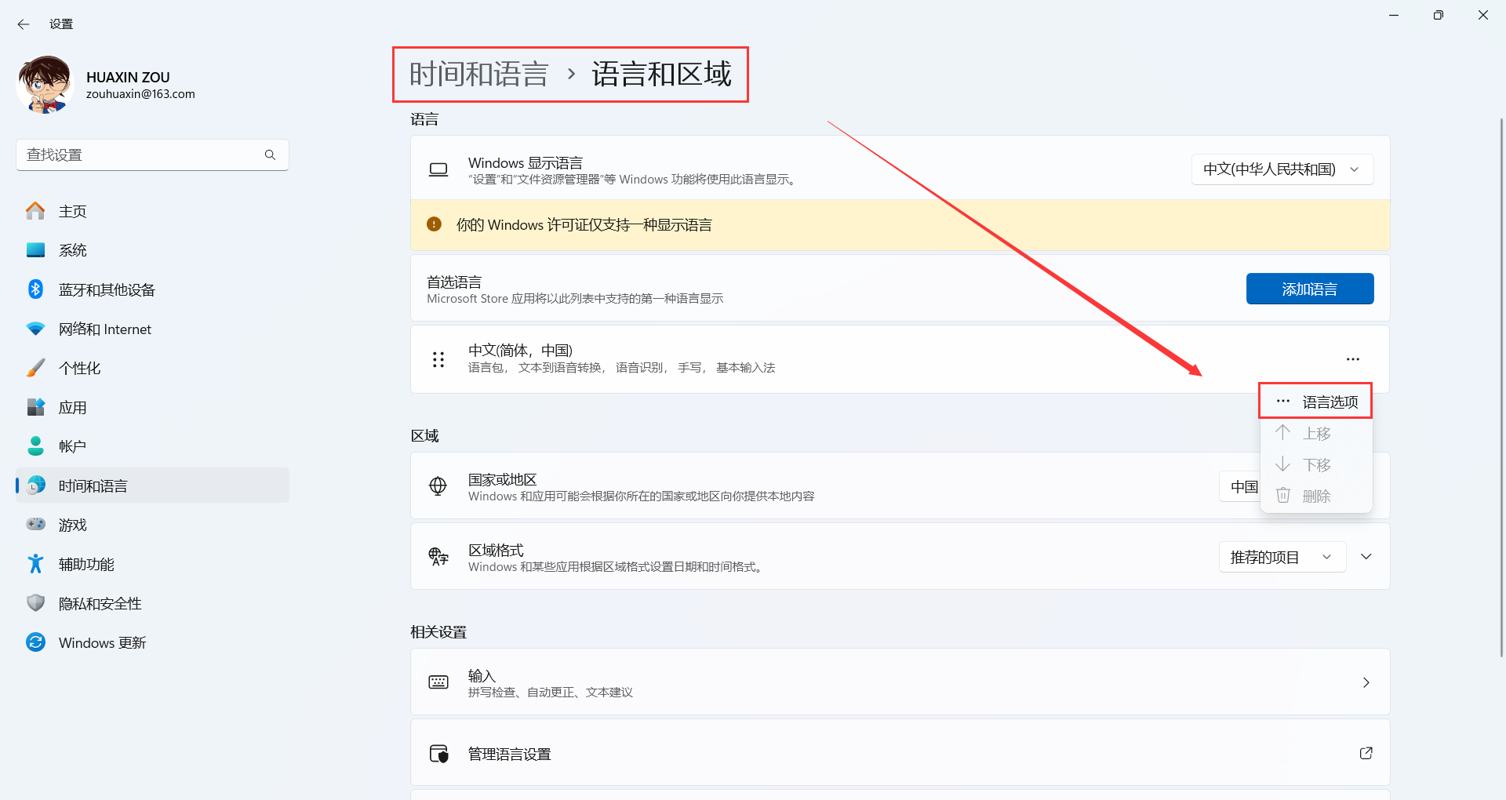Go to 主页 in the sidebar

tap(152, 211)
